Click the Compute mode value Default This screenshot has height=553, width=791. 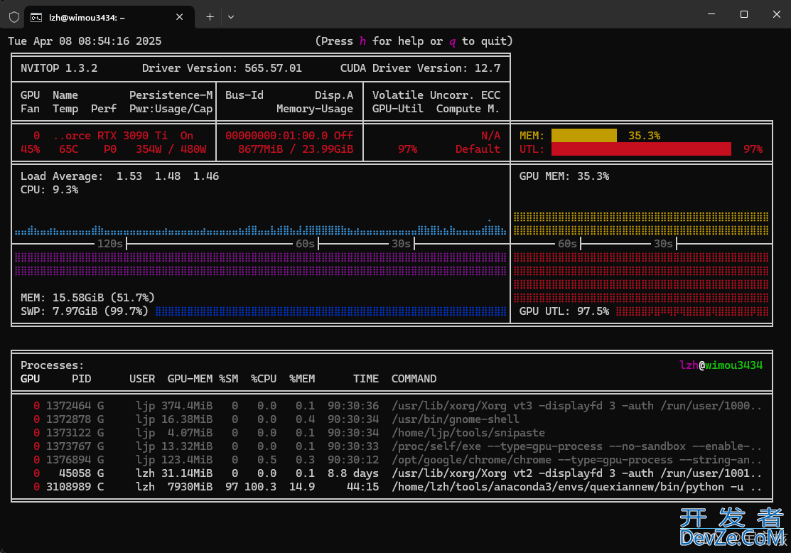click(478, 149)
